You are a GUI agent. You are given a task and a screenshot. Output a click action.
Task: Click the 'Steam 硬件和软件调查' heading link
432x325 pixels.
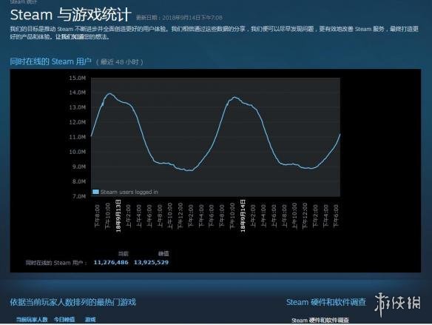coord(326,302)
